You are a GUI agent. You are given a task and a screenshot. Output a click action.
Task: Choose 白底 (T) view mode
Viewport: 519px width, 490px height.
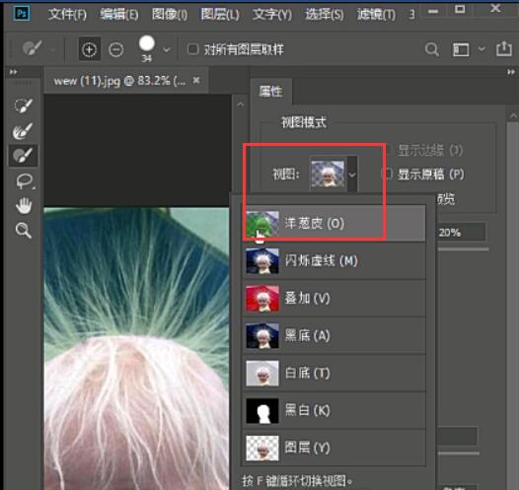point(334,373)
